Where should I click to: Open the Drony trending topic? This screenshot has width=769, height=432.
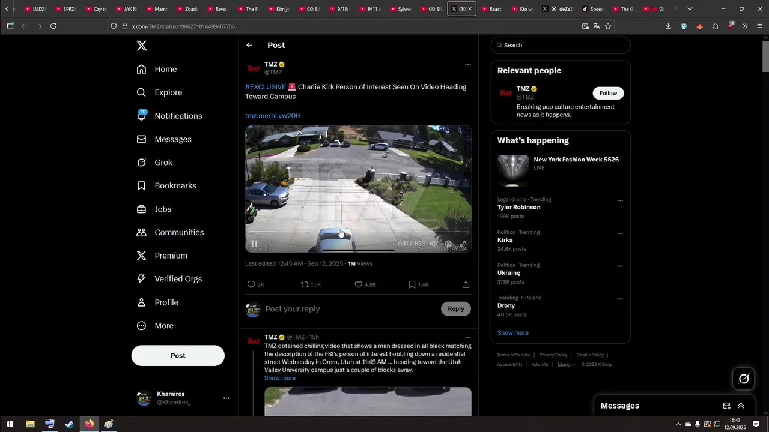coord(506,306)
